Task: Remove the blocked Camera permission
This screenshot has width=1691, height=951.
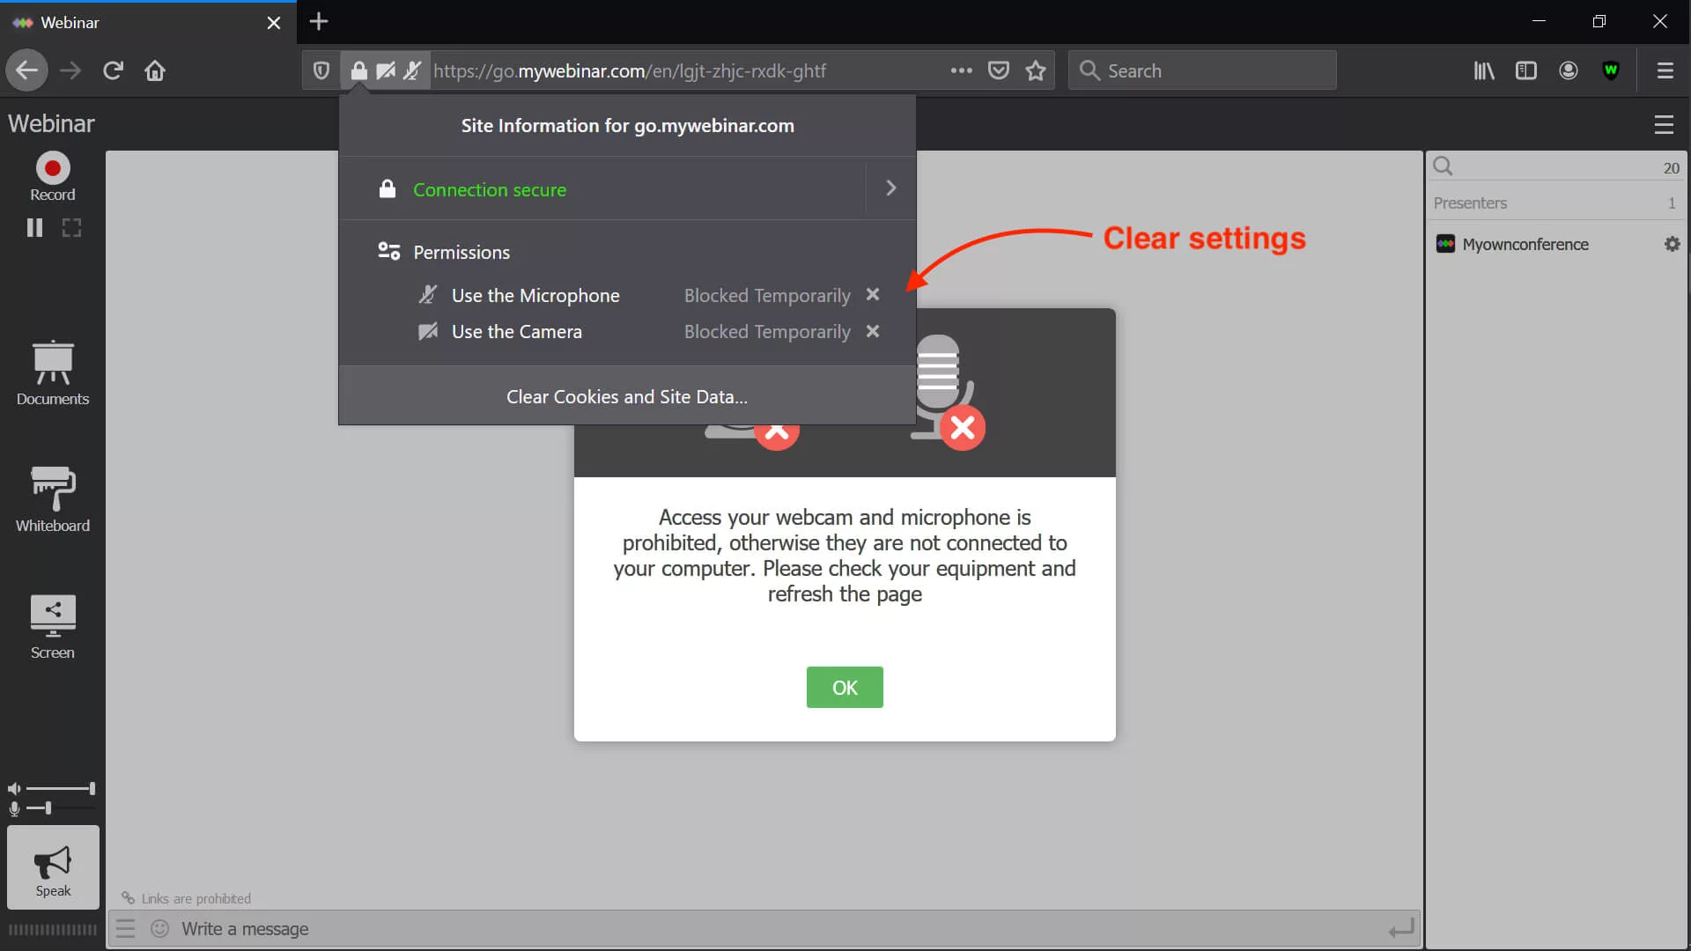Action: pos(872,332)
